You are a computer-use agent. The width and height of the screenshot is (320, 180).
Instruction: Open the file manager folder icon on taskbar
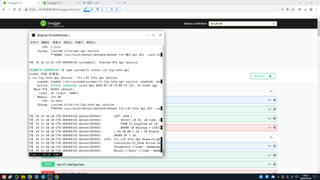tap(23, 177)
